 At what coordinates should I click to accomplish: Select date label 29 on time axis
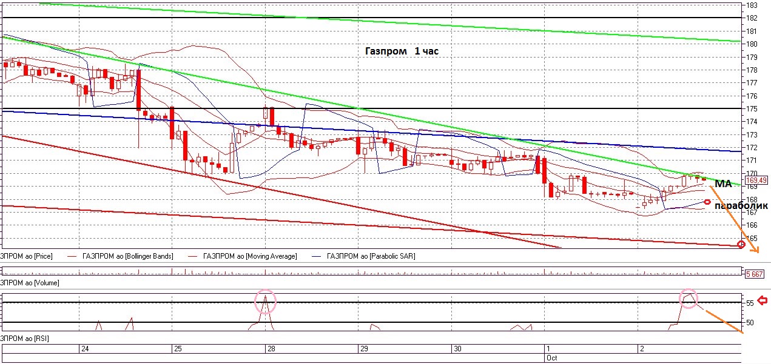pos(364,349)
